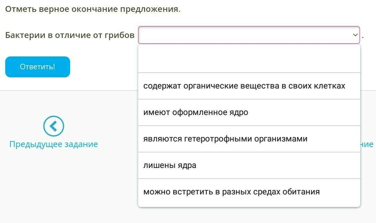Viewport: 376px width, 223px height.
Task: Pick 'являются гетеротрофными организмами' option
Action: pyautogui.click(x=225, y=139)
